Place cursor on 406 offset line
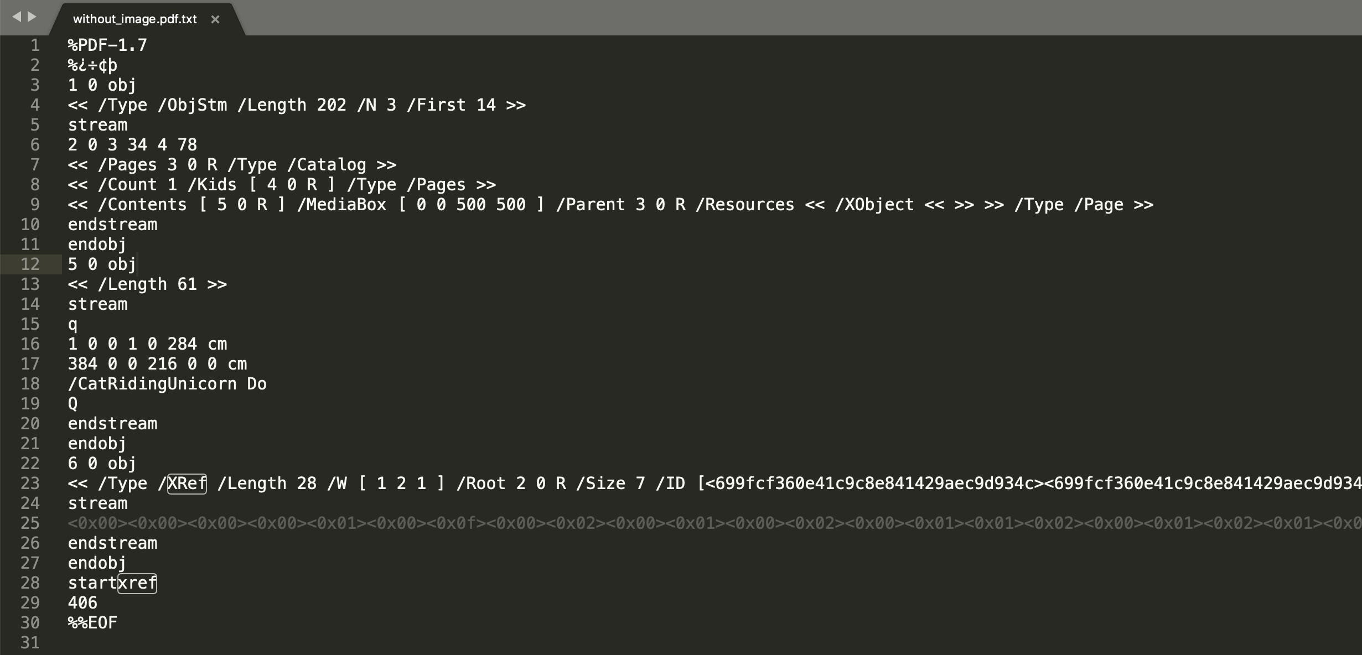The width and height of the screenshot is (1362, 655). 82,603
